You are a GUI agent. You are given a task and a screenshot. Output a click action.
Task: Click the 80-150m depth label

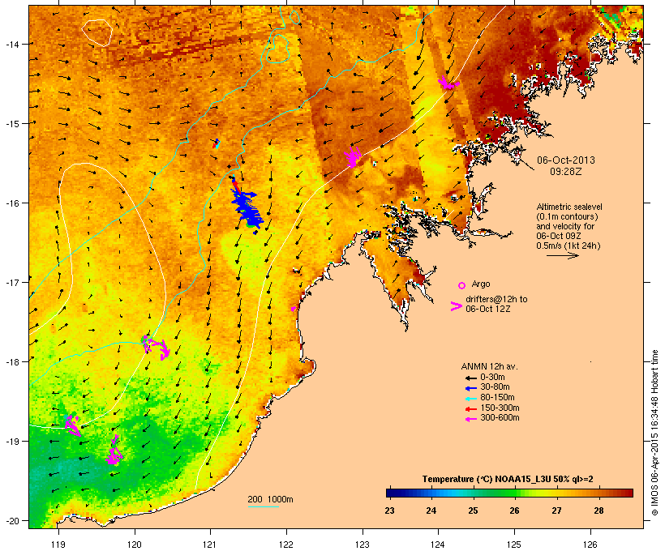[x=497, y=398]
